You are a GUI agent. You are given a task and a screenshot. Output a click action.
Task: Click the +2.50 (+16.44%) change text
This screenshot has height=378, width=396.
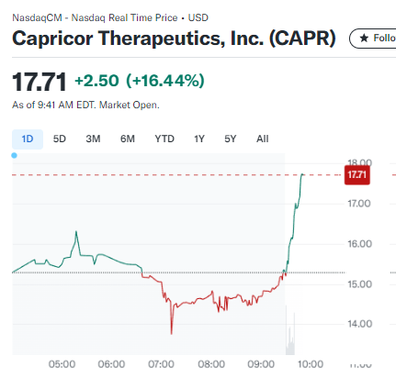coord(140,81)
